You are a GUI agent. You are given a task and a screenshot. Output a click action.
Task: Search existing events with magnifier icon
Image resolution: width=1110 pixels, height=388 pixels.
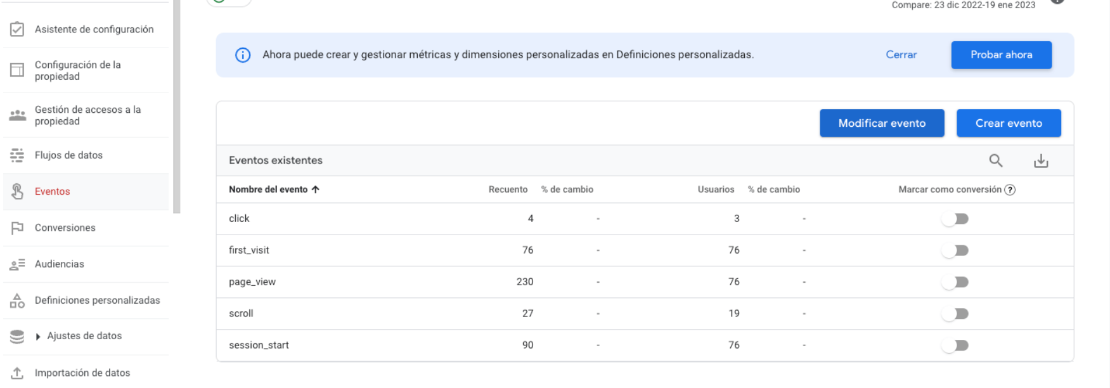point(996,160)
